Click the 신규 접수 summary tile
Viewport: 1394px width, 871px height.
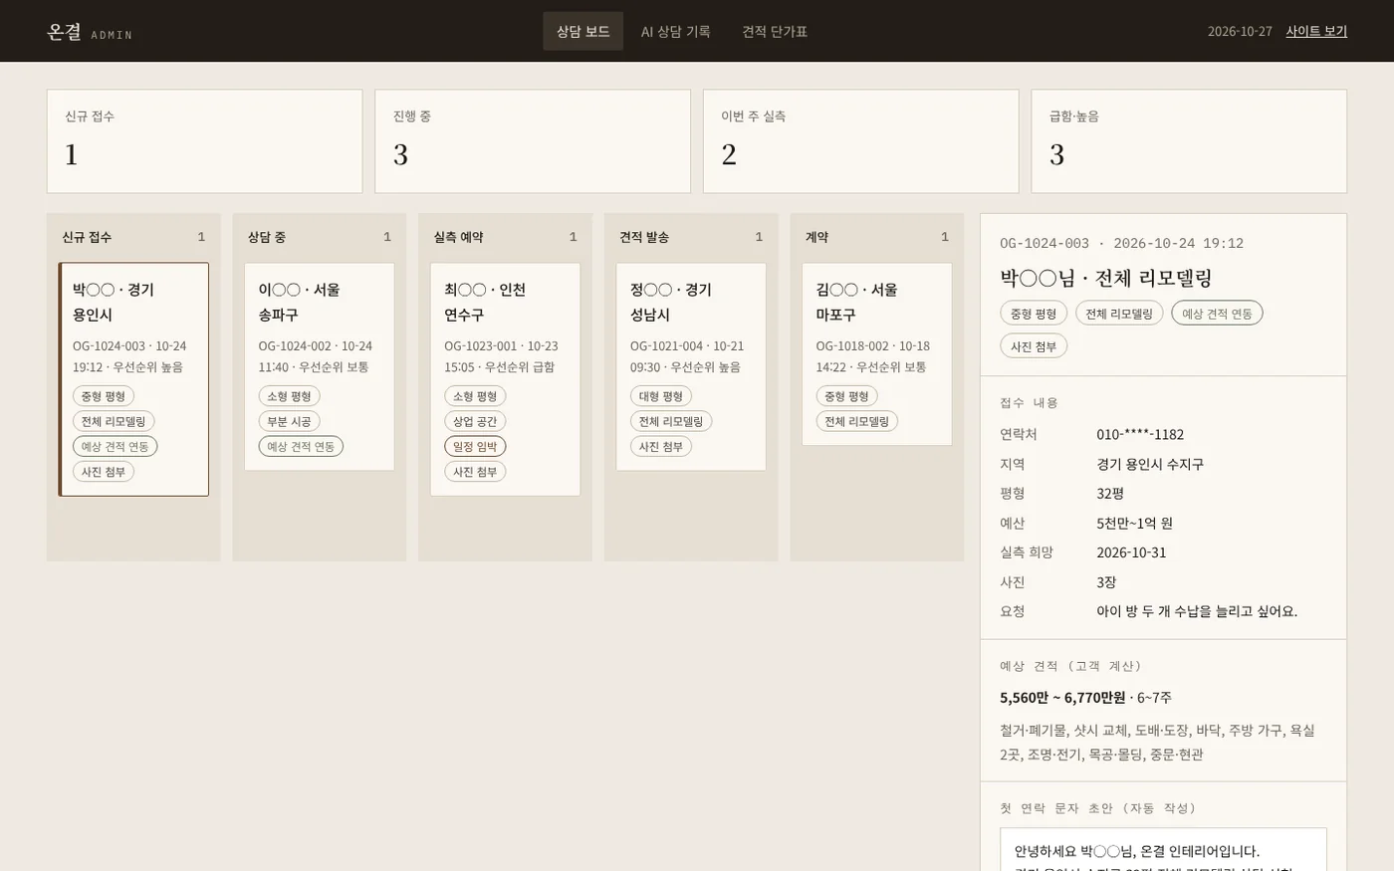coord(204,141)
